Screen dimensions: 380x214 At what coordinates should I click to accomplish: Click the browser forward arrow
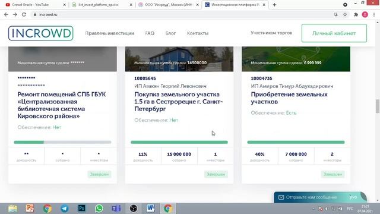15,14
